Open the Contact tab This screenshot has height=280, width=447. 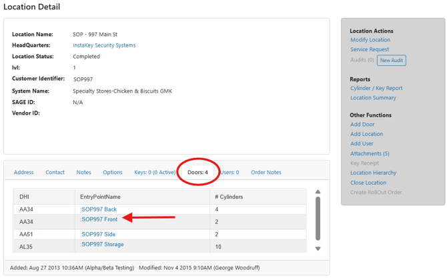pyautogui.click(x=55, y=172)
